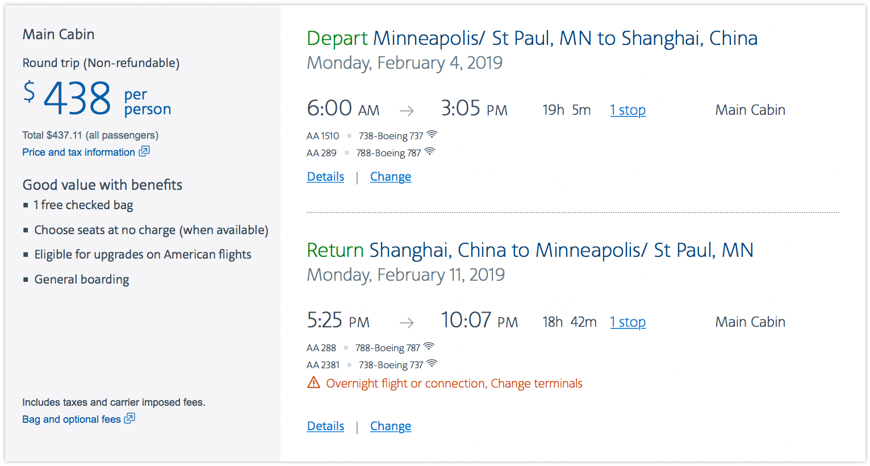This screenshot has width=870, height=466.
Task: Click the Wi-Fi icon beside AA 288
Action: pyautogui.click(x=429, y=347)
